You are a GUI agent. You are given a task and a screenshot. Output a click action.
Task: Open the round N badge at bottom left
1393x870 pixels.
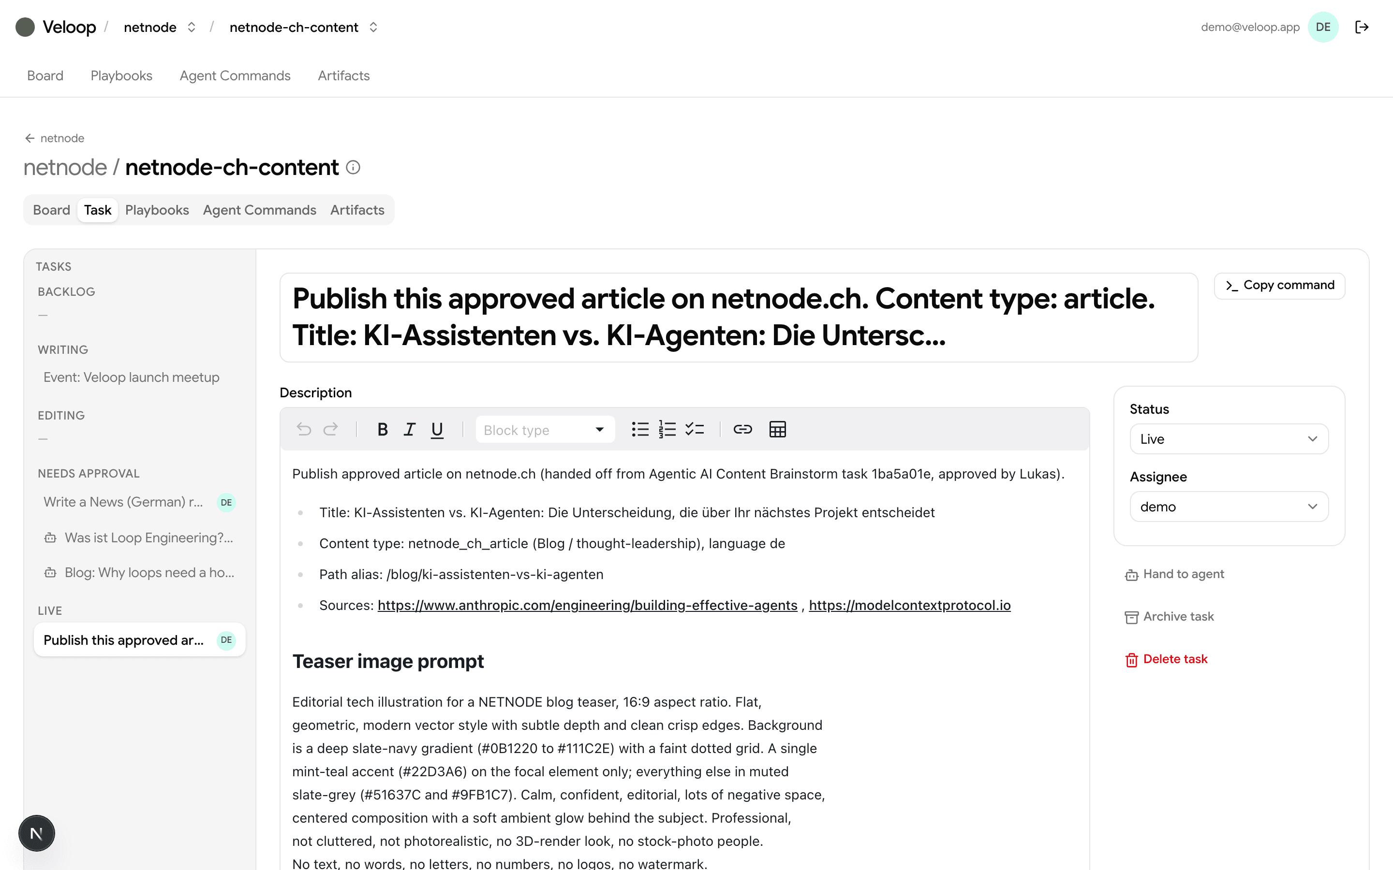pyautogui.click(x=36, y=833)
